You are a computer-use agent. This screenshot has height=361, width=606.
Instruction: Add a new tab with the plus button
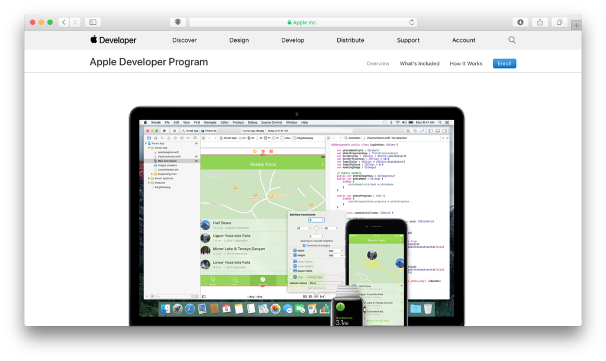coord(576,25)
